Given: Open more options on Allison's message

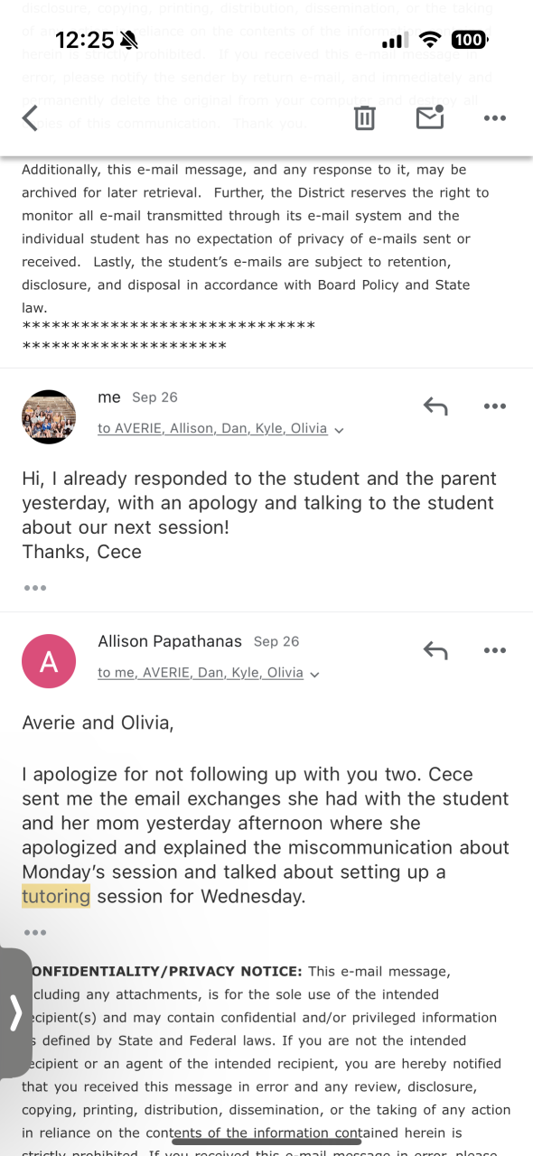Looking at the screenshot, I should pyautogui.click(x=495, y=650).
